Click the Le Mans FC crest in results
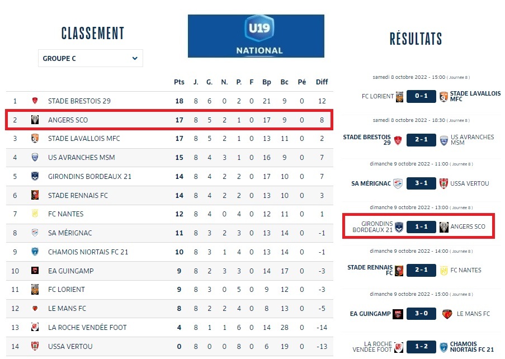Image resolution: width=505 pixels, height=359 pixels. pyautogui.click(x=447, y=314)
